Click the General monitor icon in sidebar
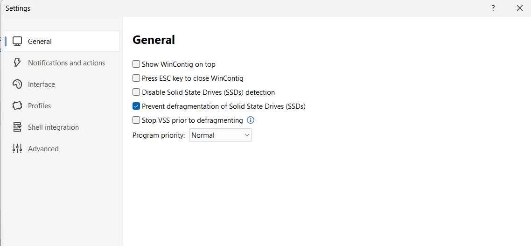Screen dimensions: 531x246 point(17,41)
